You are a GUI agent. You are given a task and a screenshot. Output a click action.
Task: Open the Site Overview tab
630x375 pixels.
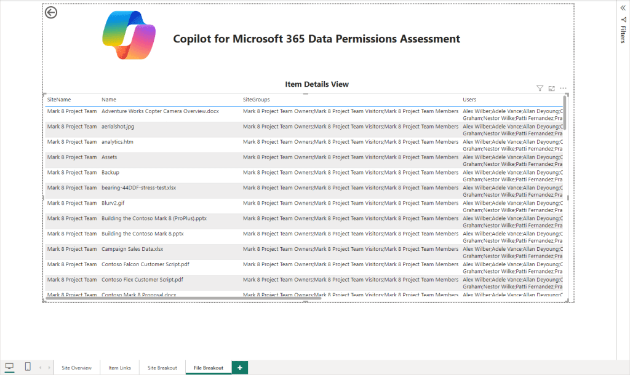coord(76,368)
